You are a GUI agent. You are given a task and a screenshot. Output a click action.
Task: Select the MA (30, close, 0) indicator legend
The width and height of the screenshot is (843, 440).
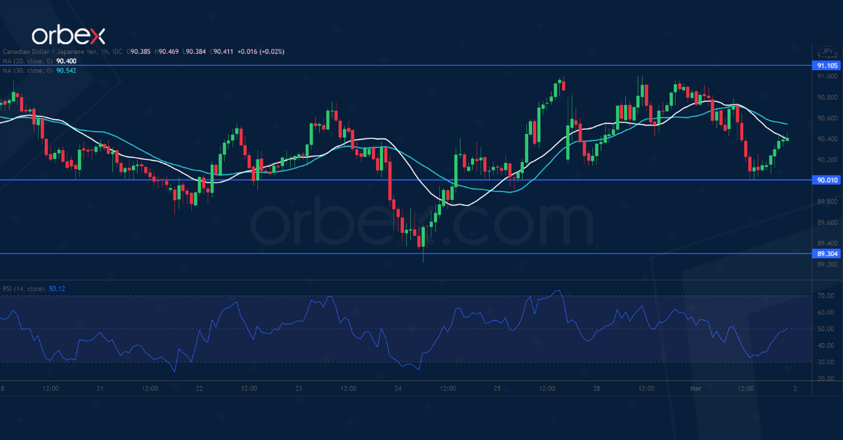click(x=27, y=70)
